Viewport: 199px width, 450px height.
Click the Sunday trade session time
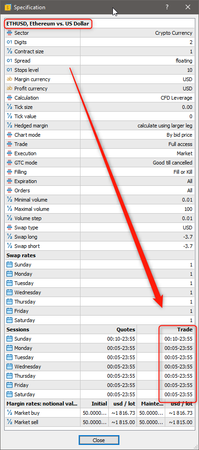178,339
